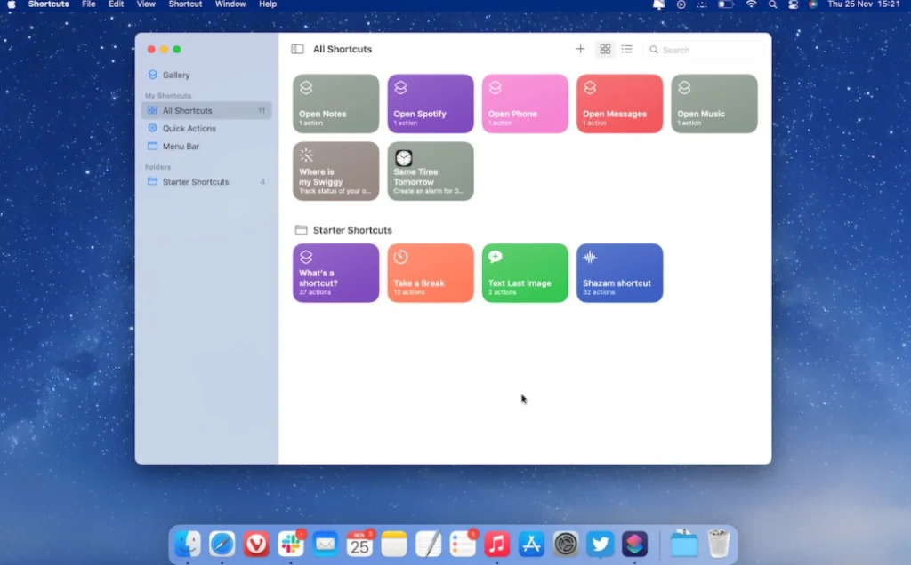Select Same Time Tomorrow shortcut
The height and width of the screenshot is (565, 911).
[431, 171]
